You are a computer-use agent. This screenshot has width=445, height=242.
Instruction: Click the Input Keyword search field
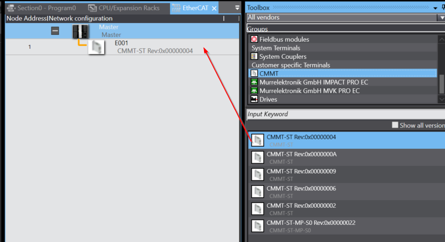coord(346,115)
